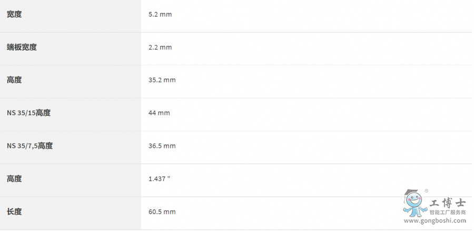Click the 长度 row label
474x231 pixels.
pos(14,212)
